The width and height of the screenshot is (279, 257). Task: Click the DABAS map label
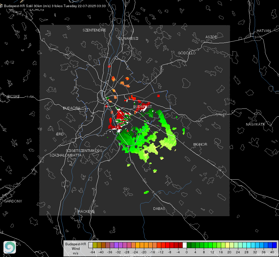pos(159,209)
